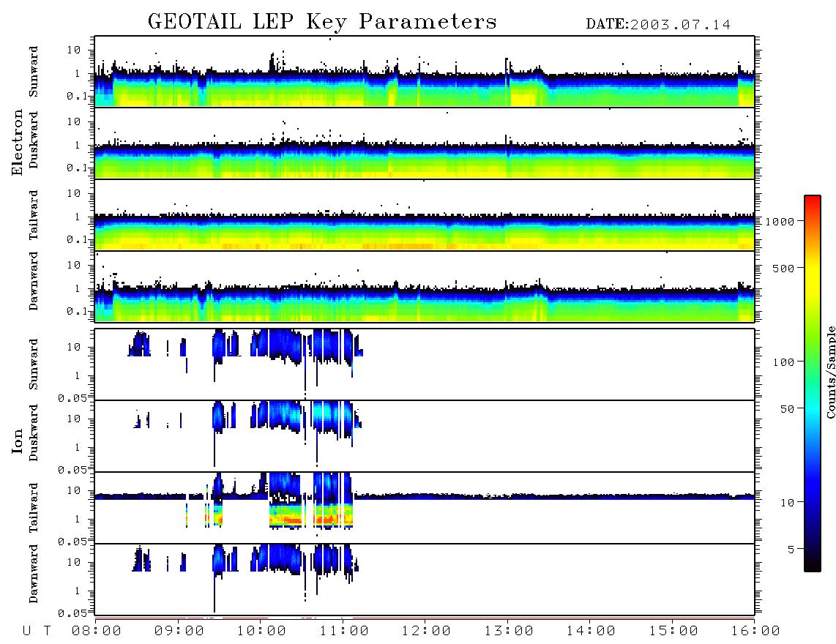
Task: Click the Electron "Duskward" panel label
Action: pos(33,140)
